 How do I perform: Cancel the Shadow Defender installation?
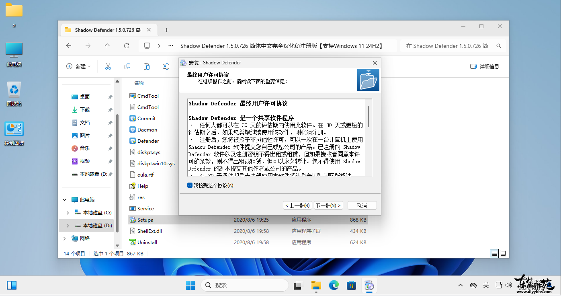pos(362,206)
